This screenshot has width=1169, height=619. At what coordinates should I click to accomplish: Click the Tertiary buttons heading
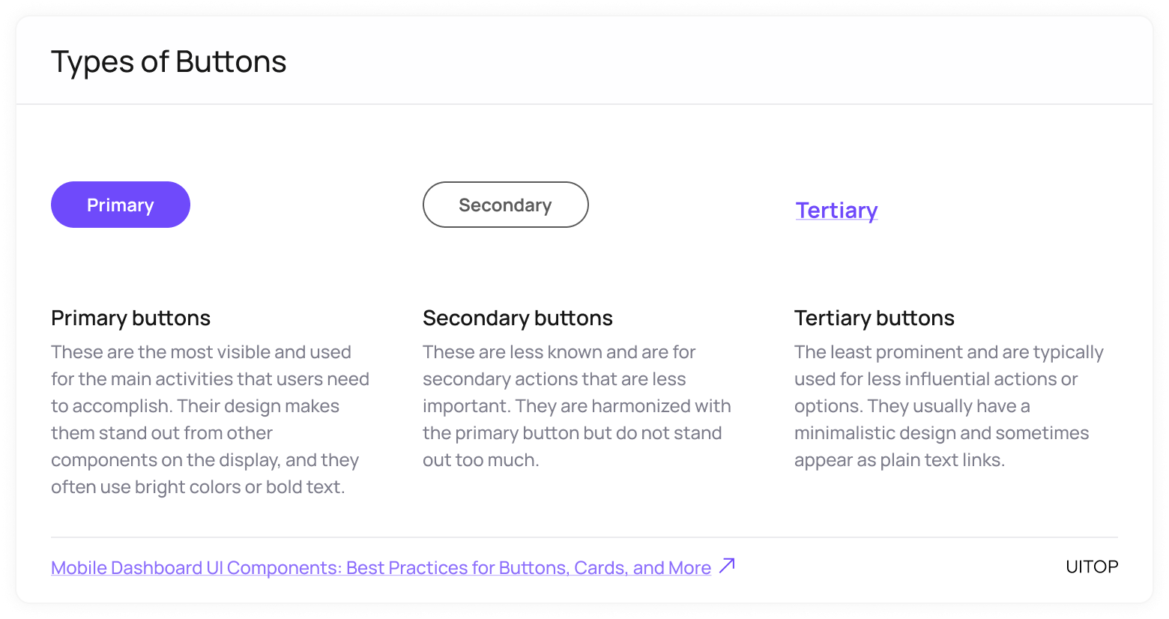tap(874, 318)
